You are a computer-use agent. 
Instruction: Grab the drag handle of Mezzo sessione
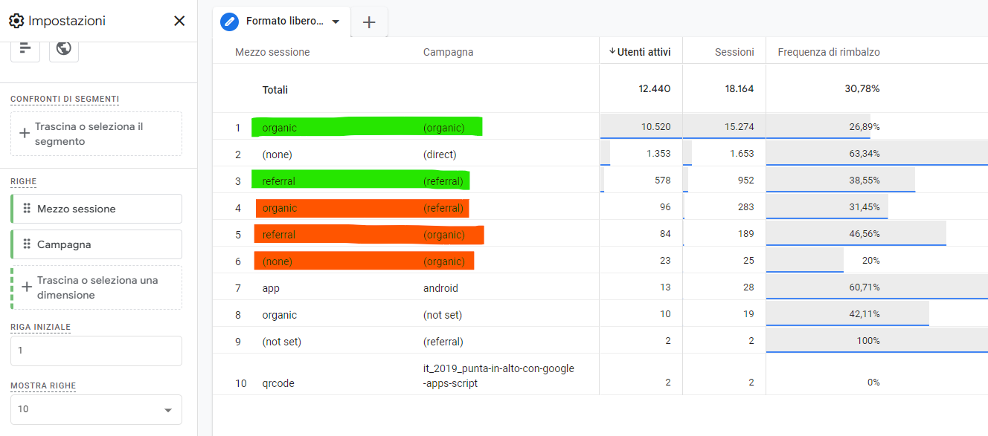click(28, 209)
